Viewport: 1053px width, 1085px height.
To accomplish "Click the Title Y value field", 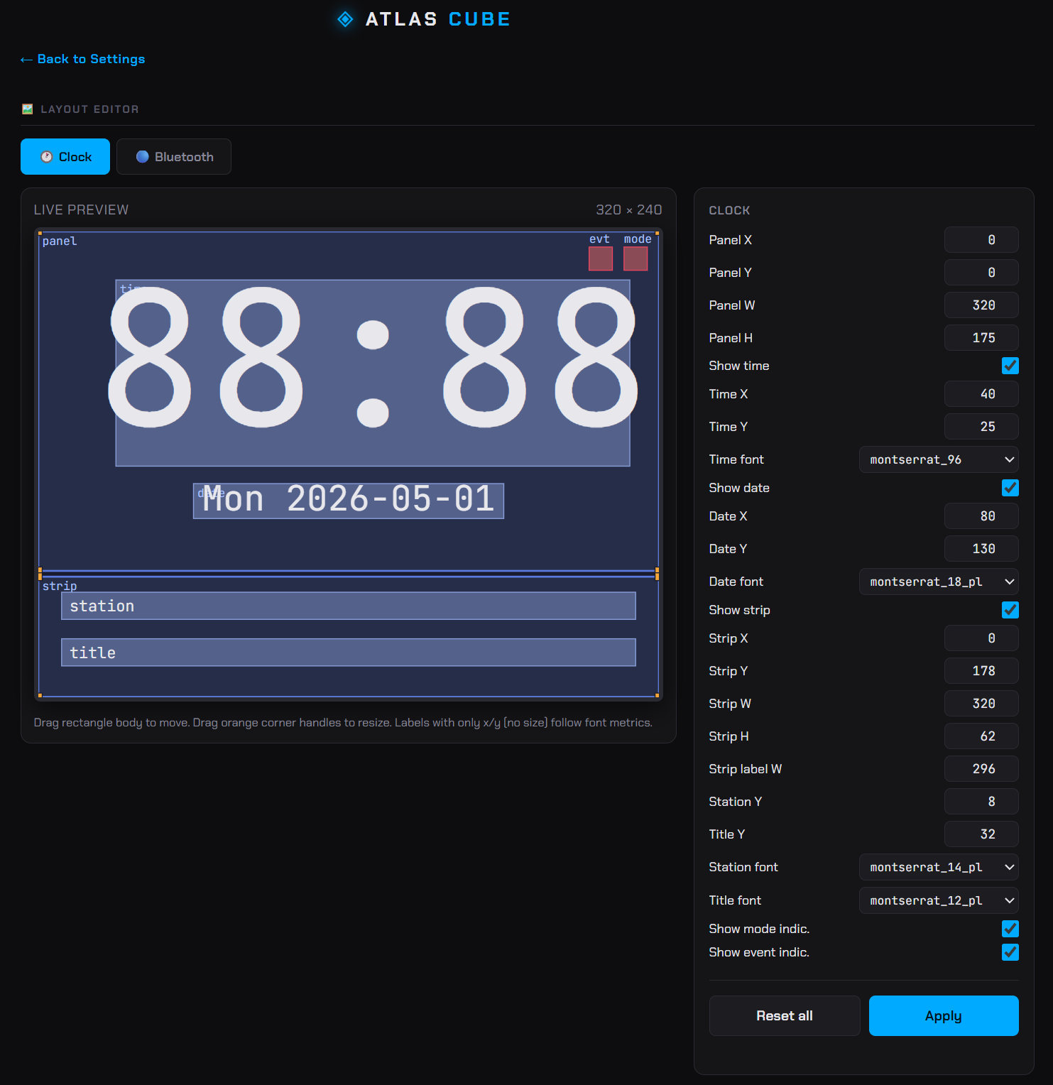I will 981,834.
